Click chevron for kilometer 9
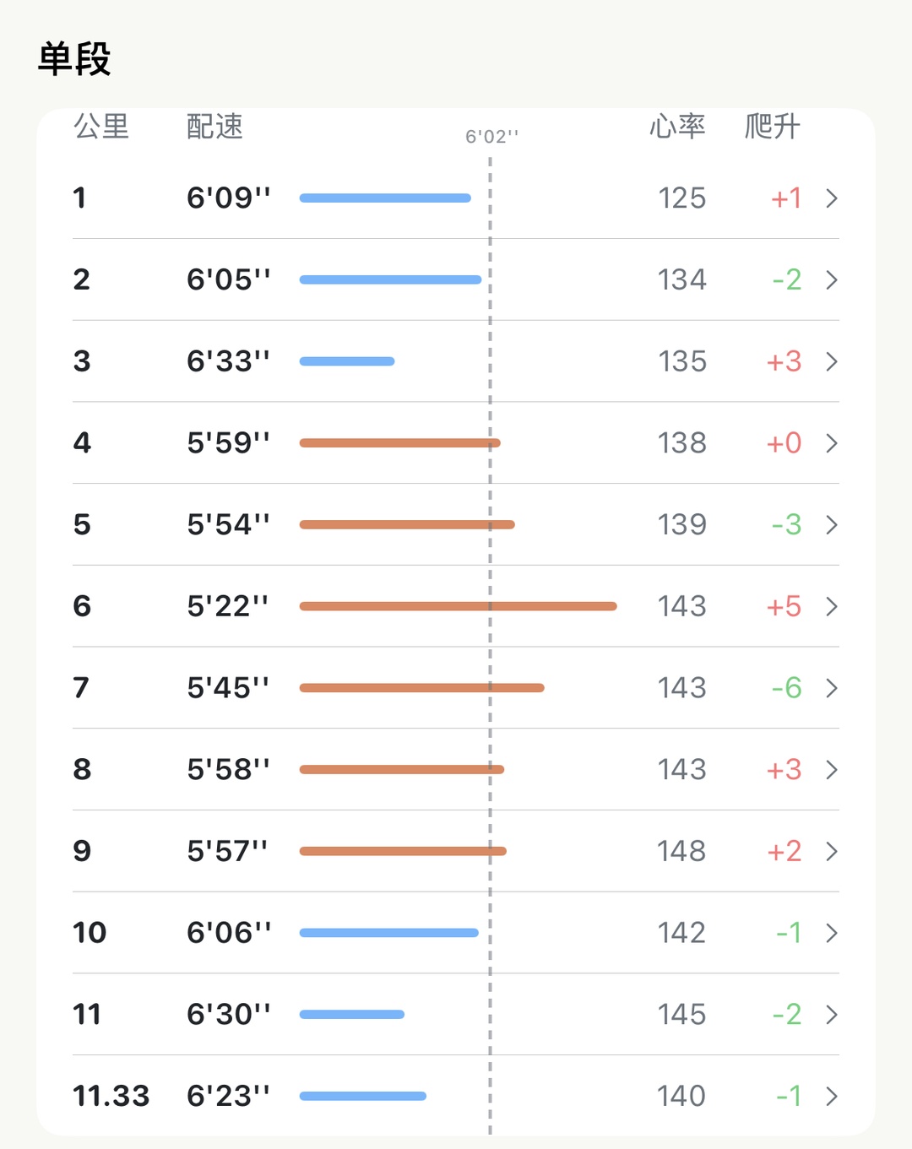The height and width of the screenshot is (1149, 912). point(832,851)
